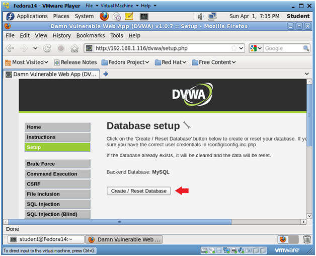This screenshot has height=256, width=316.
Task: Open the Firefox Tools menu
Action: coord(116,36)
